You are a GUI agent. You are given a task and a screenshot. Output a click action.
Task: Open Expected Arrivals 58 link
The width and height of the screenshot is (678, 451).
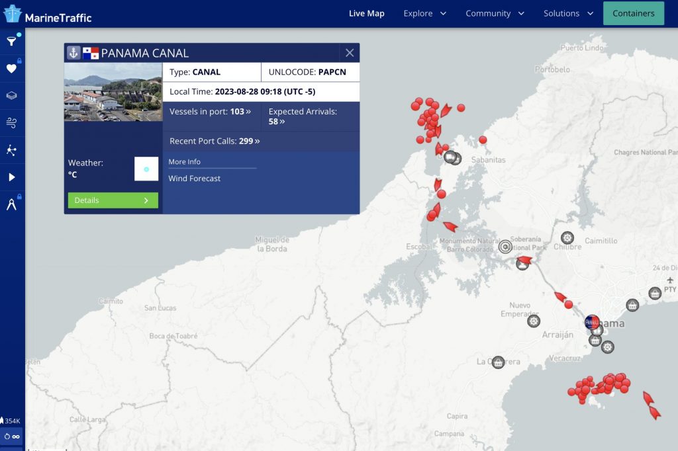(x=303, y=116)
